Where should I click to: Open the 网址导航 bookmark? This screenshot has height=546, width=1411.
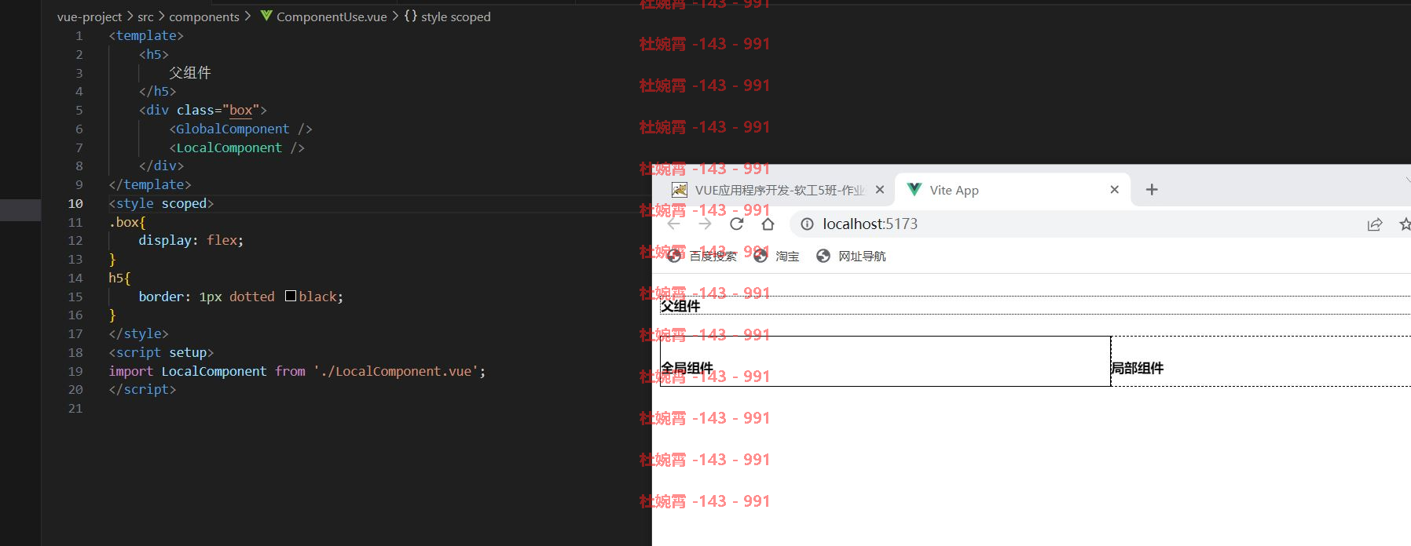(x=851, y=257)
